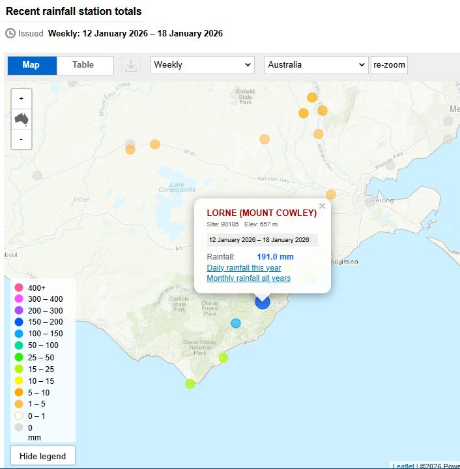Click the green station marker at the southern cape tip
This screenshot has height=469, width=460.
pyautogui.click(x=190, y=384)
